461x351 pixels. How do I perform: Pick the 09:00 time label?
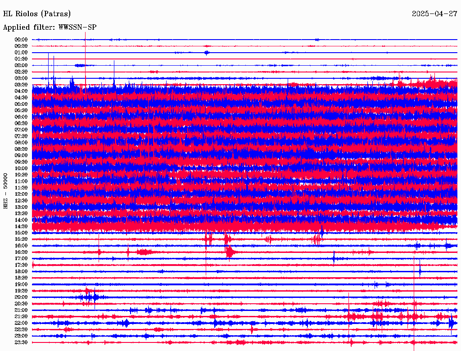coord(21,156)
